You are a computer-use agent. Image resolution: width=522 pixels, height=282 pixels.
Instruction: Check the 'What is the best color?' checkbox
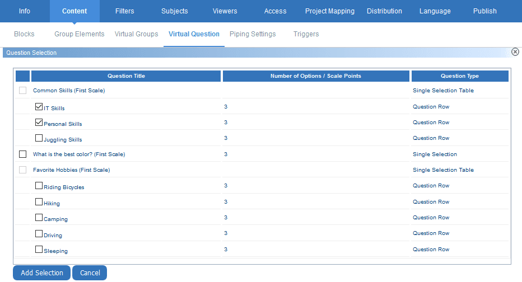(x=22, y=154)
